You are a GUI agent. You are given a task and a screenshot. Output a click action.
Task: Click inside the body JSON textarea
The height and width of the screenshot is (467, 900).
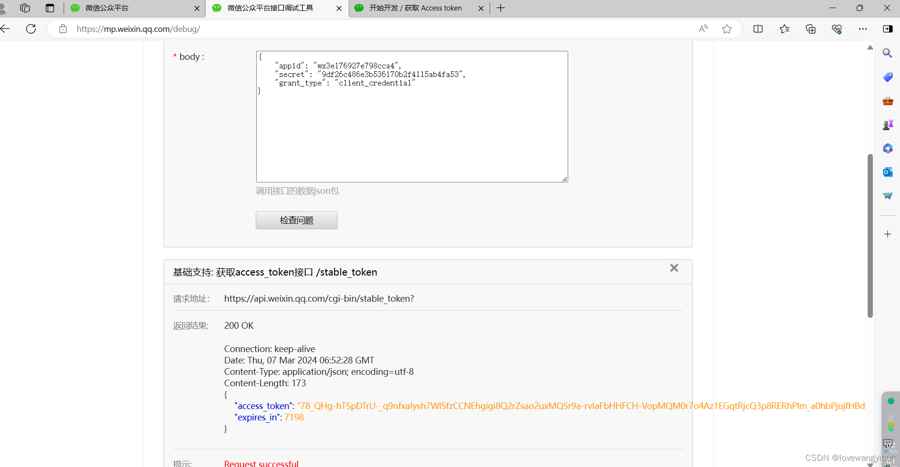pyautogui.click(x=412, y=116)
